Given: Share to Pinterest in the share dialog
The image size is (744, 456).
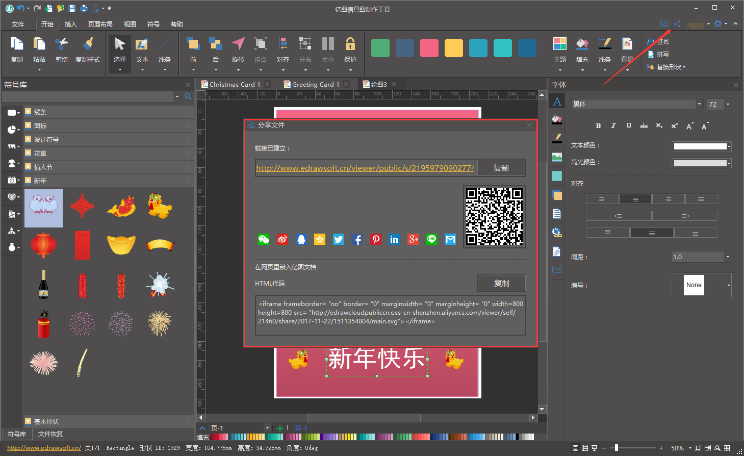Looking at the screenshot, I should 376,239.
